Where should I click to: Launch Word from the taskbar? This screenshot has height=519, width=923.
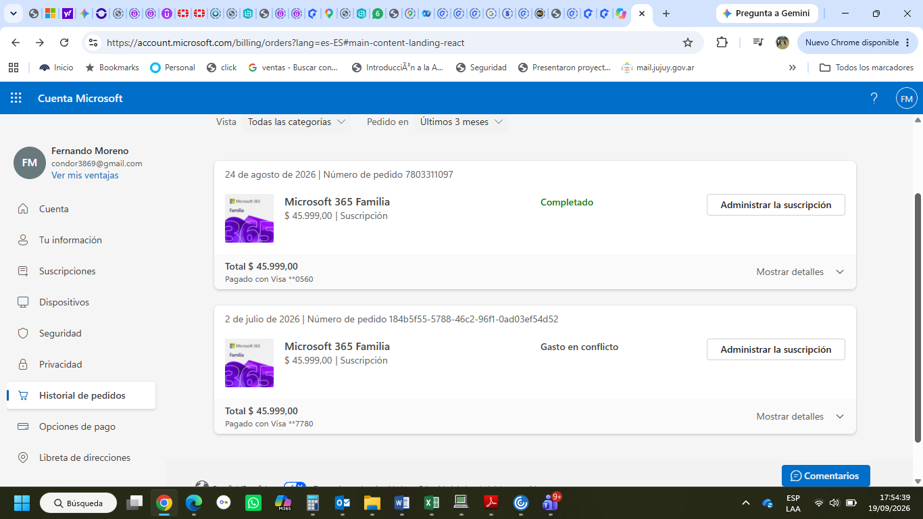pos(402,503)
